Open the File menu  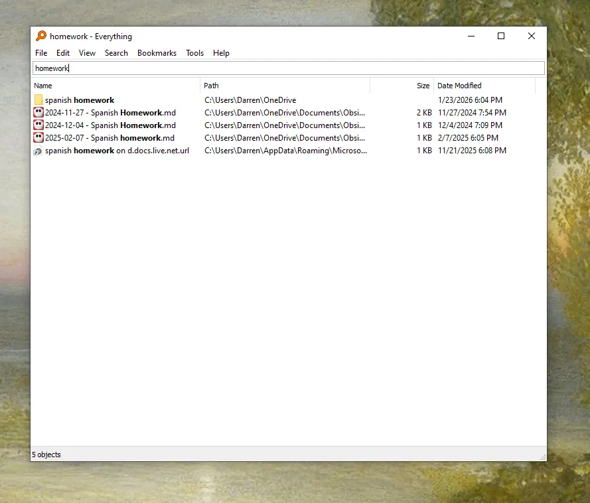point(41,52)
